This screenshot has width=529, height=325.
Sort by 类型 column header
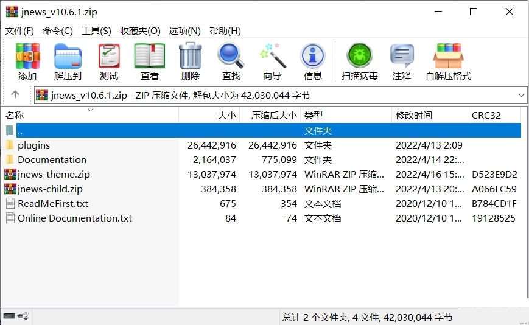[x=346, y=115]
